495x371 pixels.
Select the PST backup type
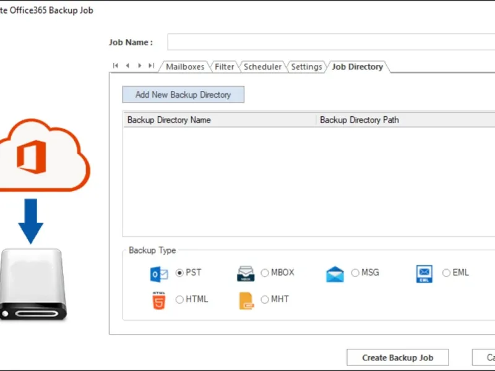pyautogui.click(x=179, y=273)
